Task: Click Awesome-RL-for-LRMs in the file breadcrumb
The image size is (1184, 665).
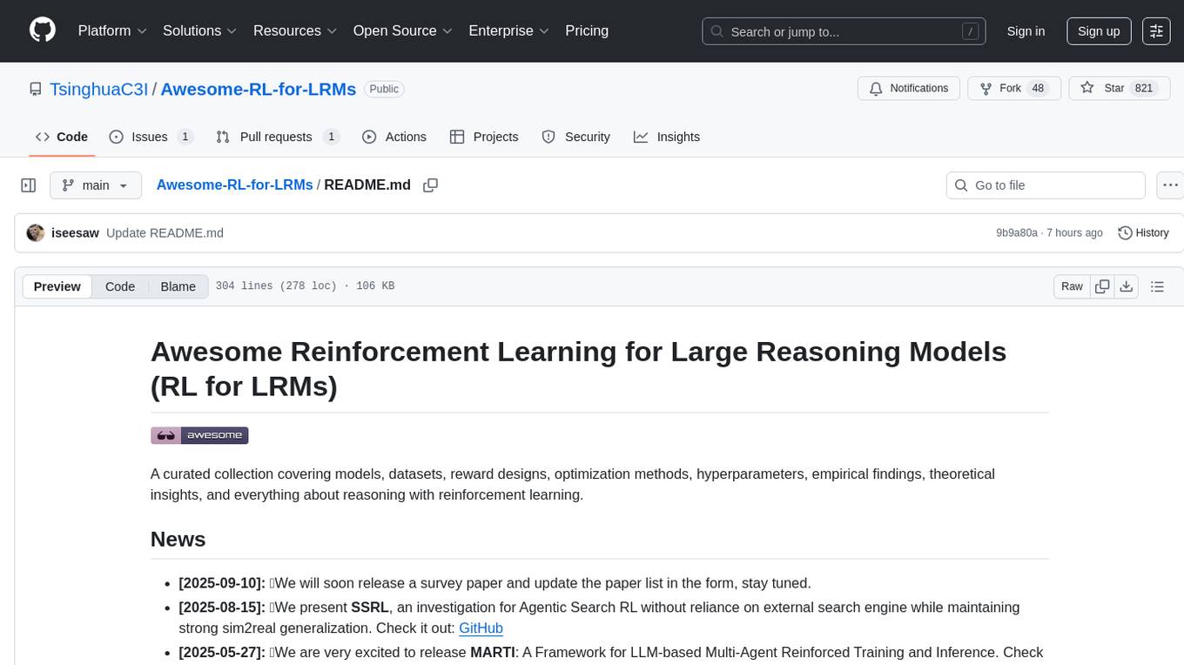Action: coord(235,185)
